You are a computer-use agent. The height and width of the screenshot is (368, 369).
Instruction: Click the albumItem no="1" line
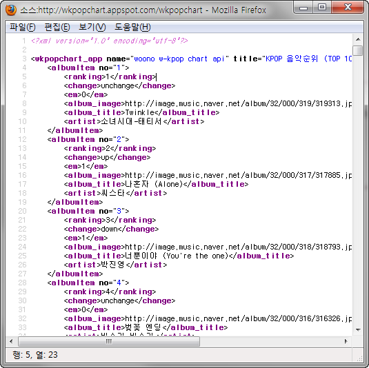(88, 68)
